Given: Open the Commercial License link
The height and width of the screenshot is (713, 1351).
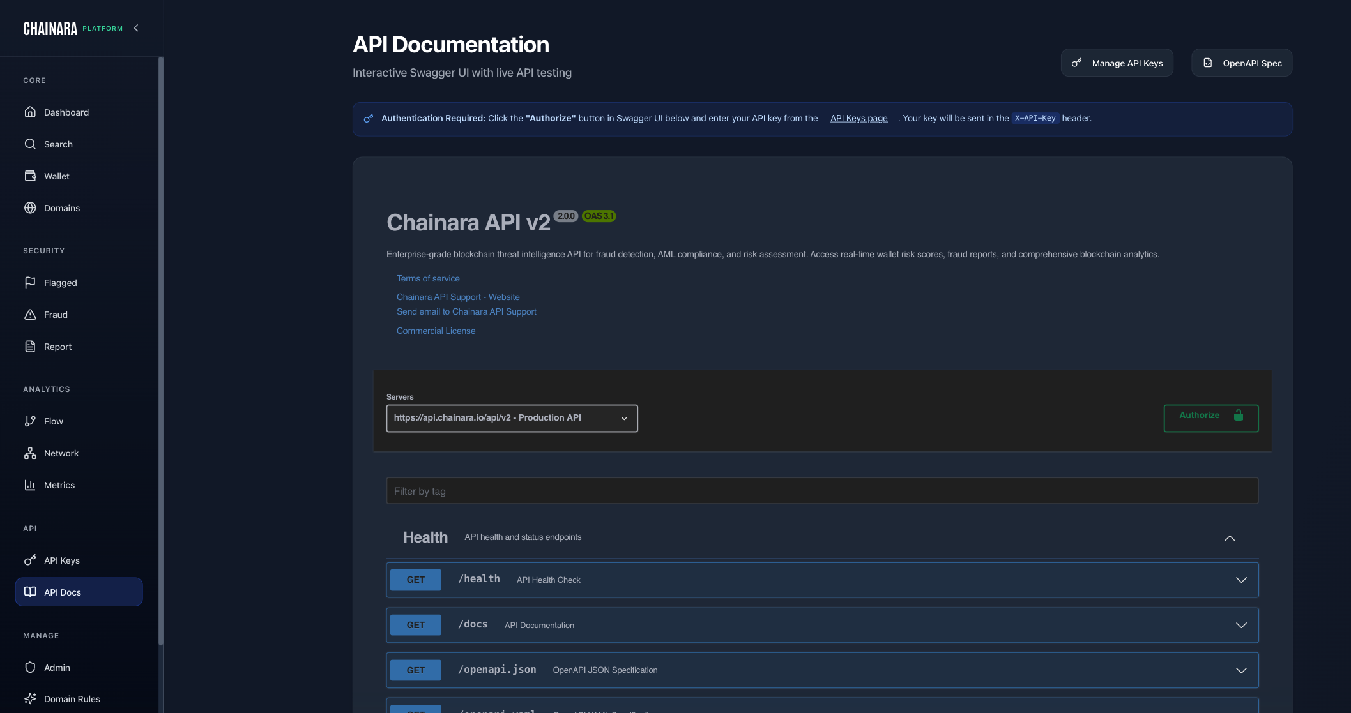Looking at the screenshot, I should click(x=436, y=331).
